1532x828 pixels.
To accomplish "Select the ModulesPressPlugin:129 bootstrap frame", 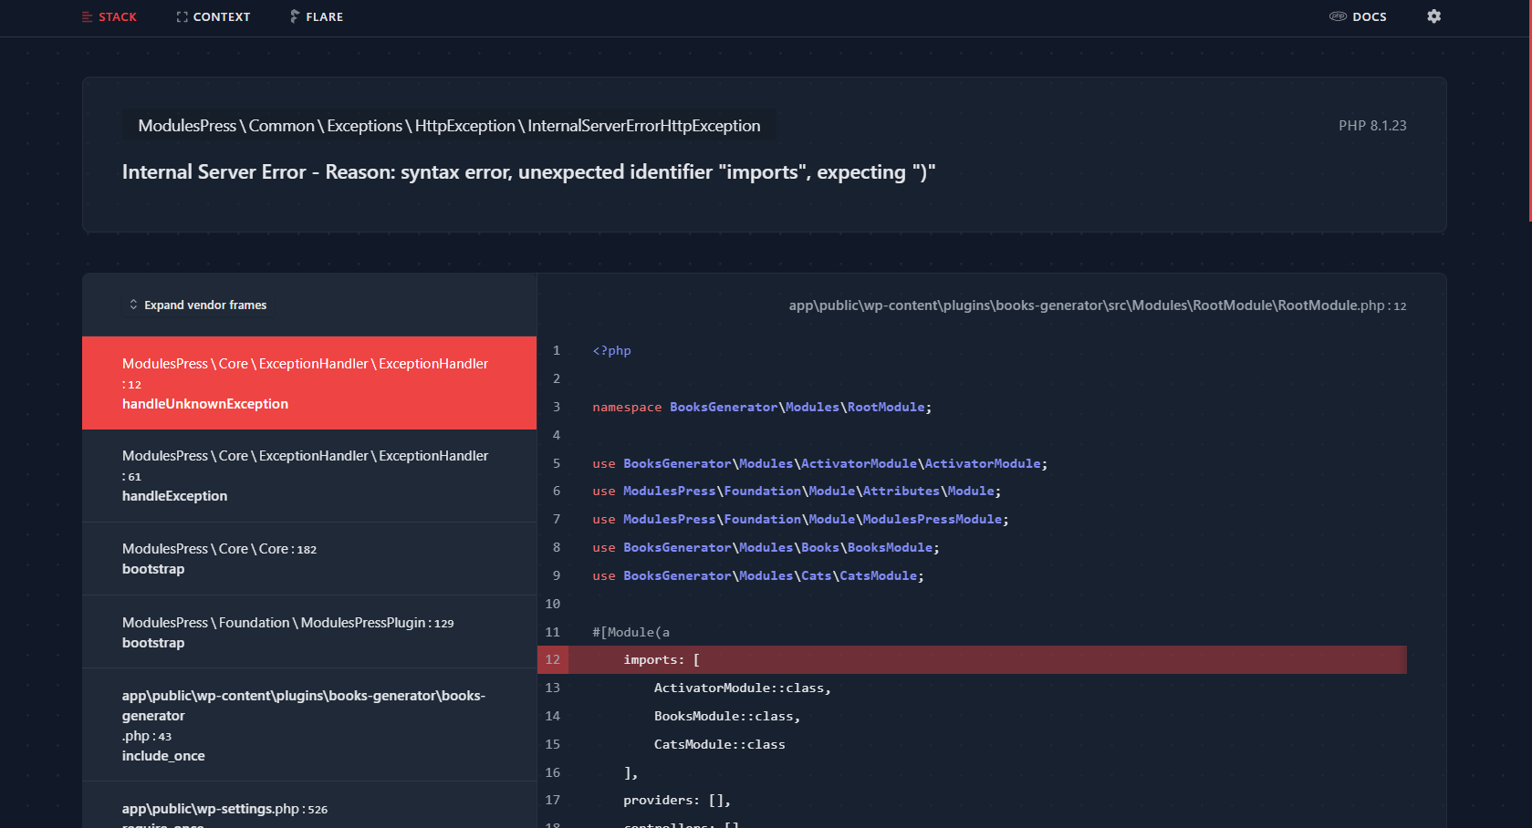I will click(309, 632).
